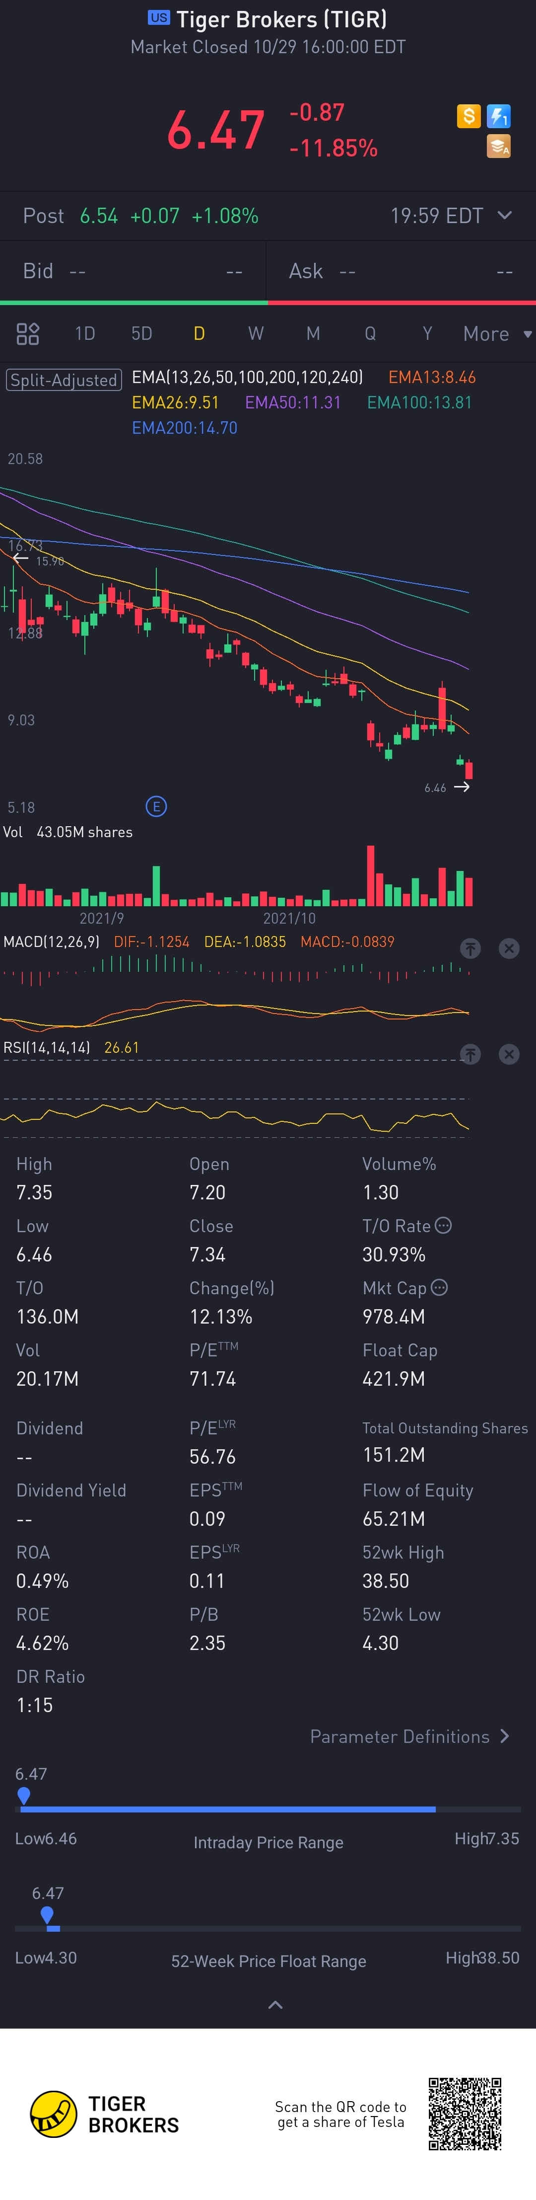Tap the -11.85% change value
This screenshot has height=2200, width=536.
(x=333, y=149)
